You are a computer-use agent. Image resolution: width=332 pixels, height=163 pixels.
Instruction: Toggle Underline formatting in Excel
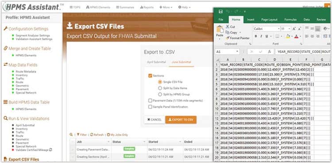click(x=266, y=36)
